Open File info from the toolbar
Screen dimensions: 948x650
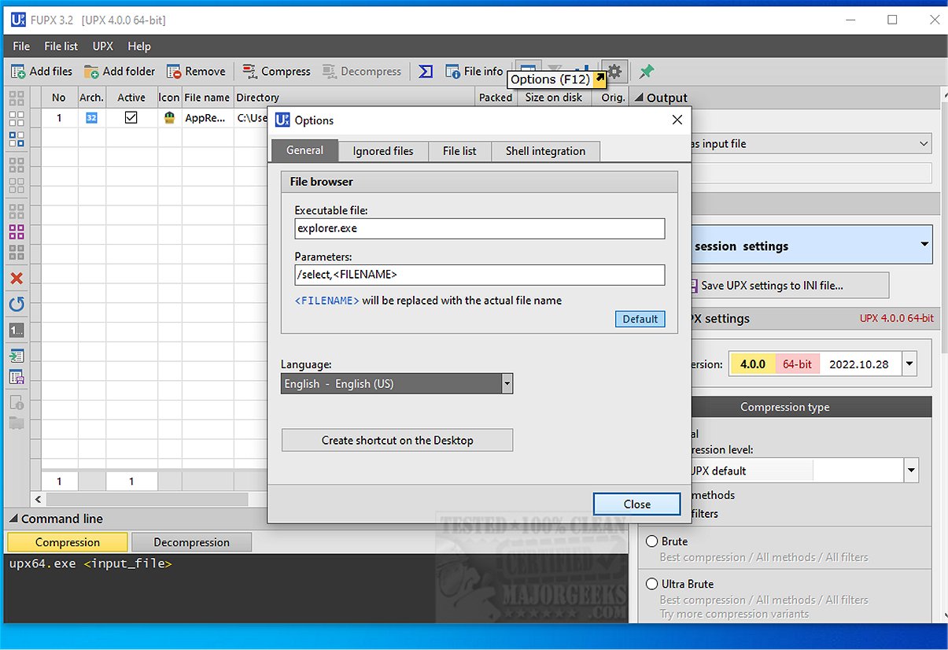[x=474, y=72]
